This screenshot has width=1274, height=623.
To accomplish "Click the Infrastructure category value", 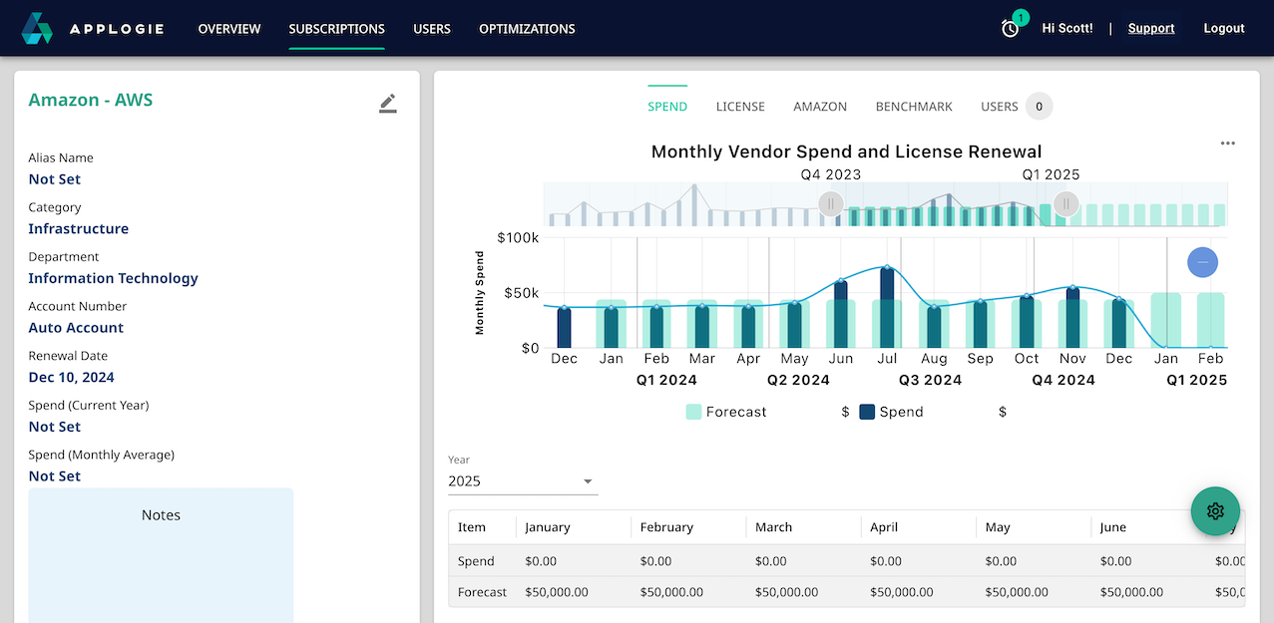I will (79, 229).
